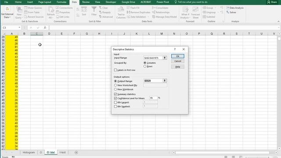This screenshot has width=281, height=158.
Task: Check Labels in first row
Action: click(x=115, y=70)
